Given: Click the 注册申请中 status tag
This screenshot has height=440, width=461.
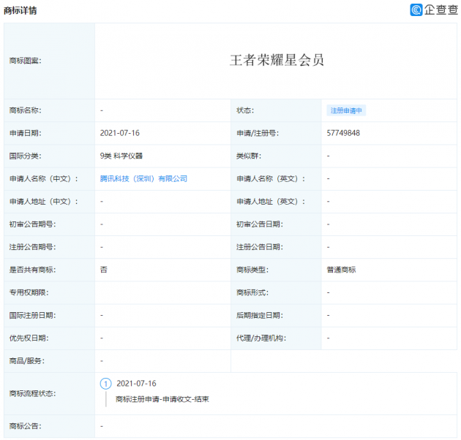Looking at the screenshot, I should point(346,110).
